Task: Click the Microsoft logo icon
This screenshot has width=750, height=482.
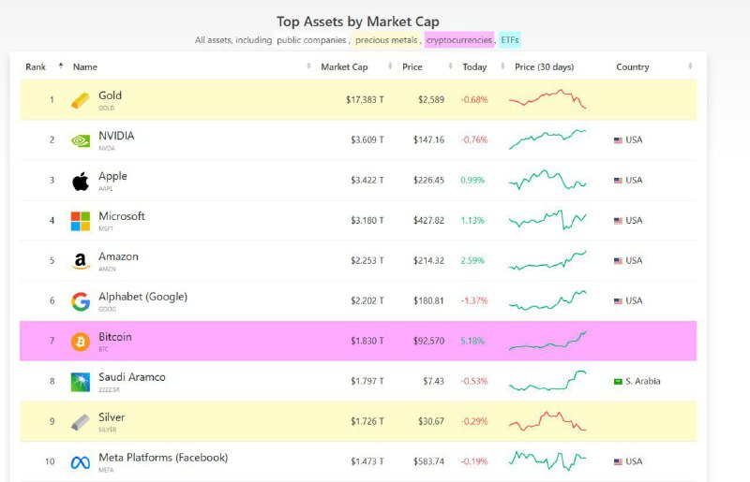Action: 81,221
